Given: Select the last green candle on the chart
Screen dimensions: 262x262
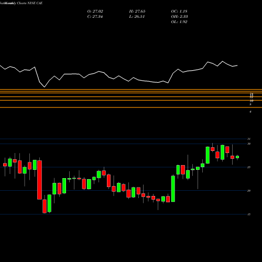Looking at the screenshot, I should click(x=237, y=157).
